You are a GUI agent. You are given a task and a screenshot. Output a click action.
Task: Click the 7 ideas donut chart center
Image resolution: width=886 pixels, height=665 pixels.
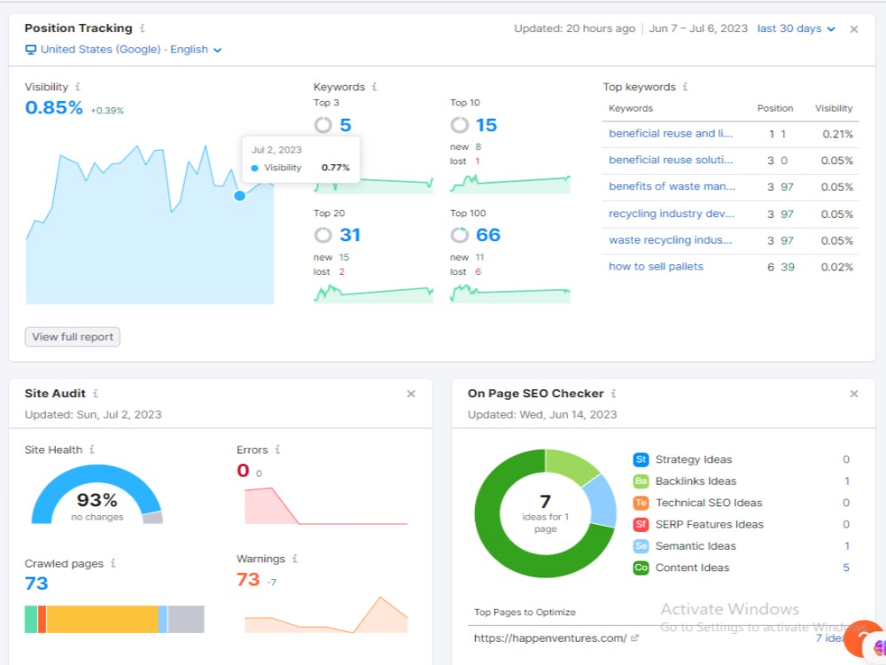coord(545,513)
